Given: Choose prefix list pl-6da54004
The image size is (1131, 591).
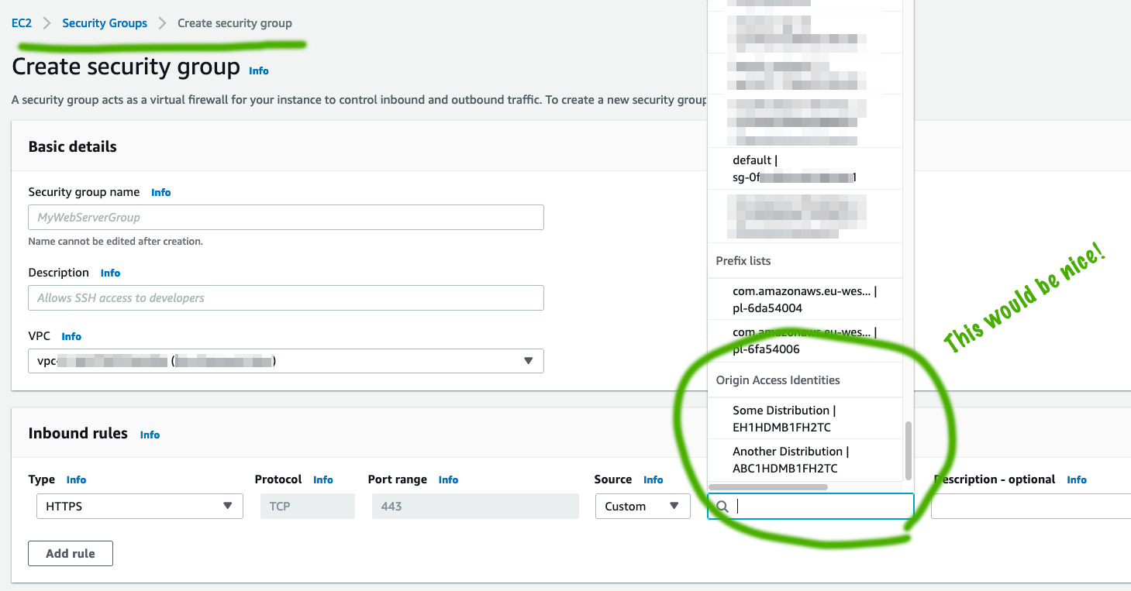Looking at the screenshot, I should 805,300.
